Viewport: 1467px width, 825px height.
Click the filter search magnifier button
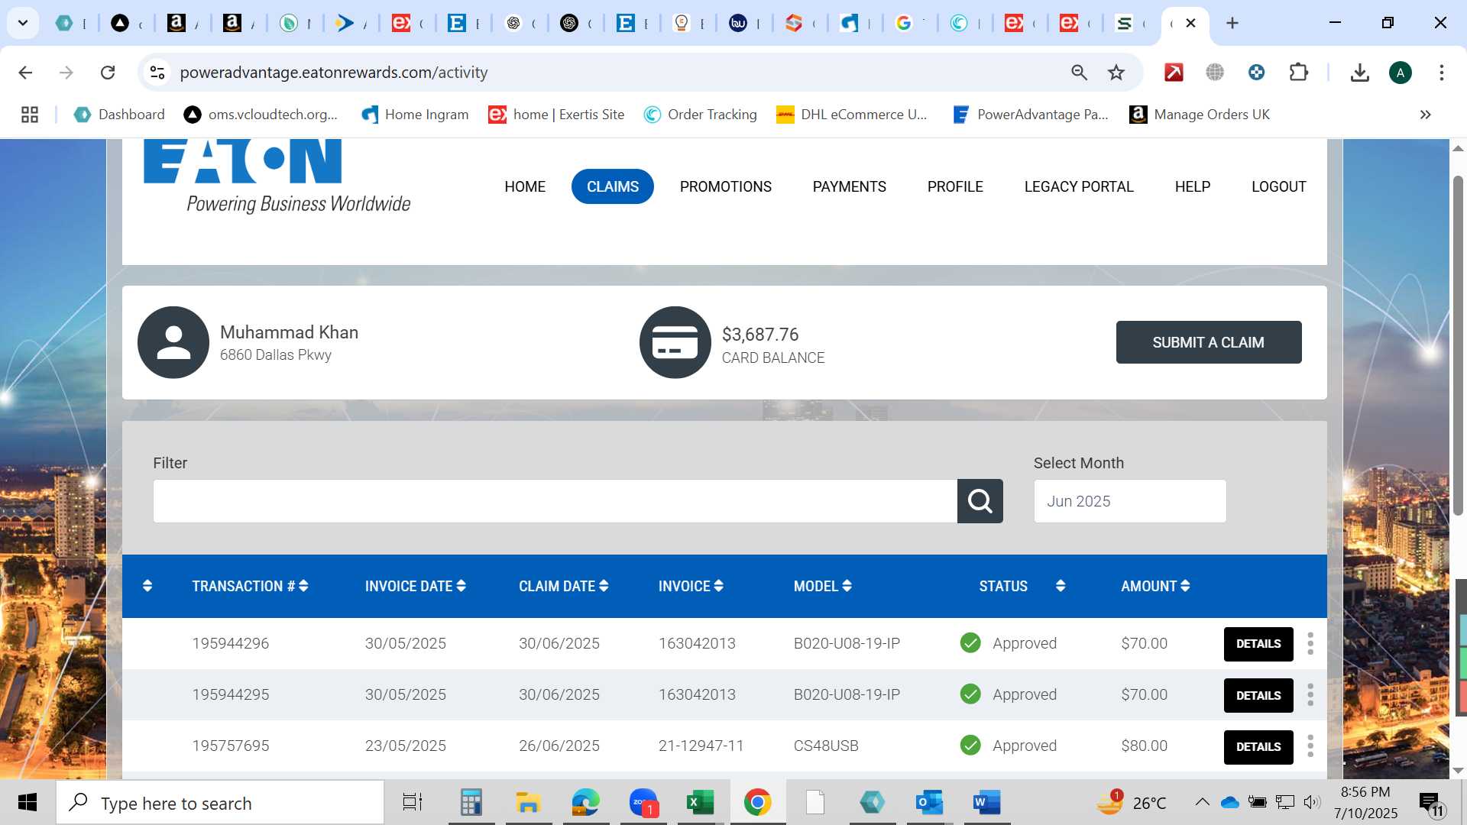(980, 501)
